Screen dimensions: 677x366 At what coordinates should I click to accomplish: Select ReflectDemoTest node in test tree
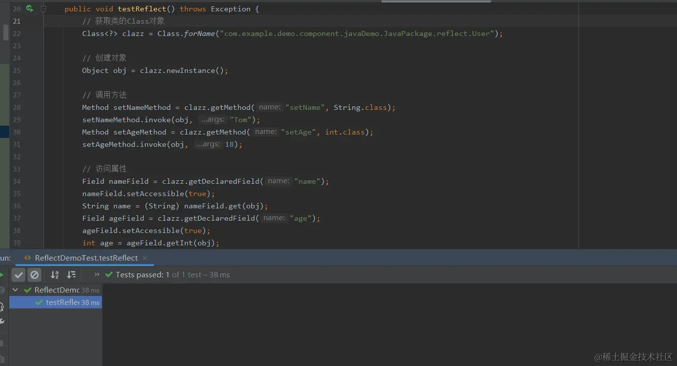[x=56, y=290]
